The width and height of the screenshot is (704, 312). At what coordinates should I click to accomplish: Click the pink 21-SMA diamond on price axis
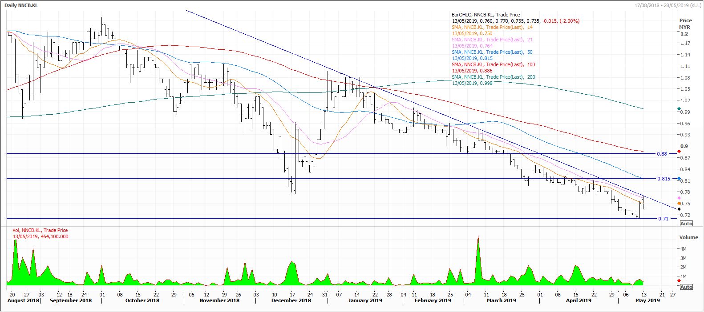point(679,198)
